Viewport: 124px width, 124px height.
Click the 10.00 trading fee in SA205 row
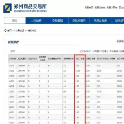[x=78, y=71]
